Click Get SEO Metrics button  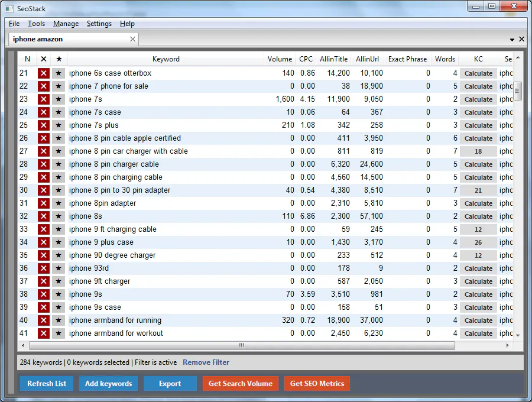tap(317, 383)
